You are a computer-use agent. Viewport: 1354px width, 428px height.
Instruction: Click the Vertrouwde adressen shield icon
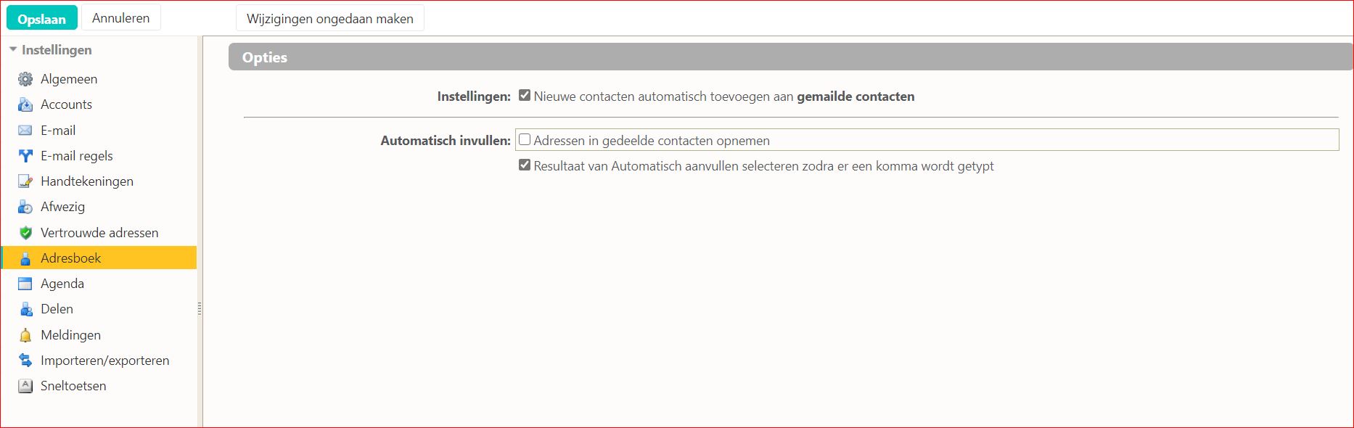coord(25,232)
